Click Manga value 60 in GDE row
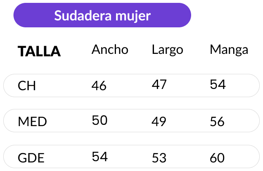This screenshot has width=263, height=171. pyautogui.click(x=217, y=158)
